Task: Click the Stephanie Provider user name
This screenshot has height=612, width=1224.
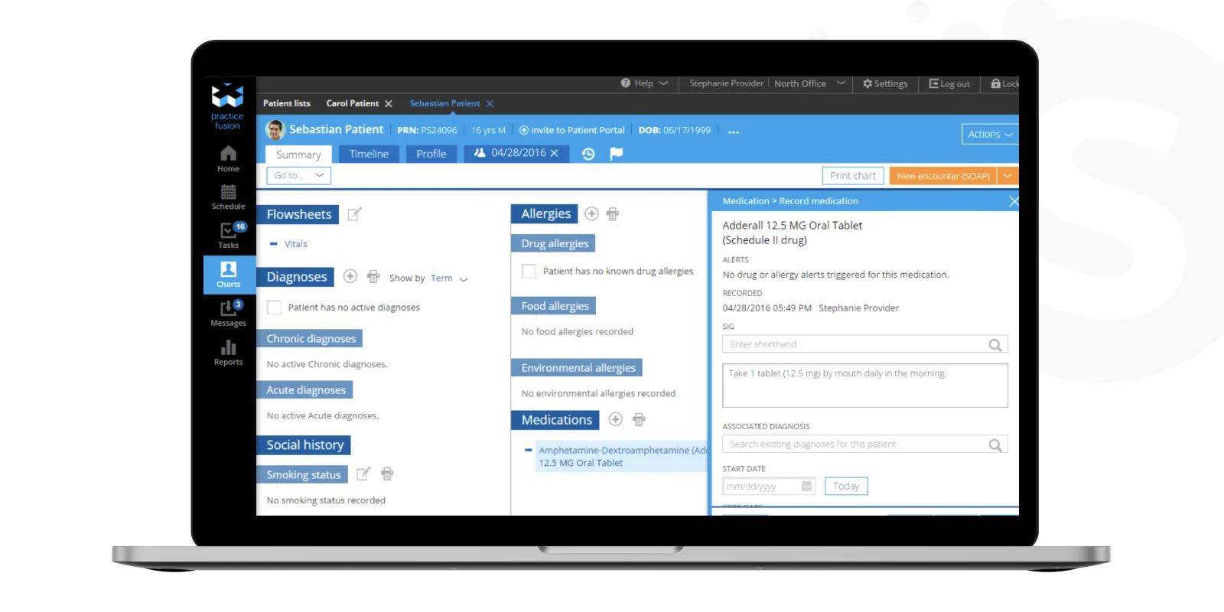Action: pyautogui.click(x=726, y=83)
